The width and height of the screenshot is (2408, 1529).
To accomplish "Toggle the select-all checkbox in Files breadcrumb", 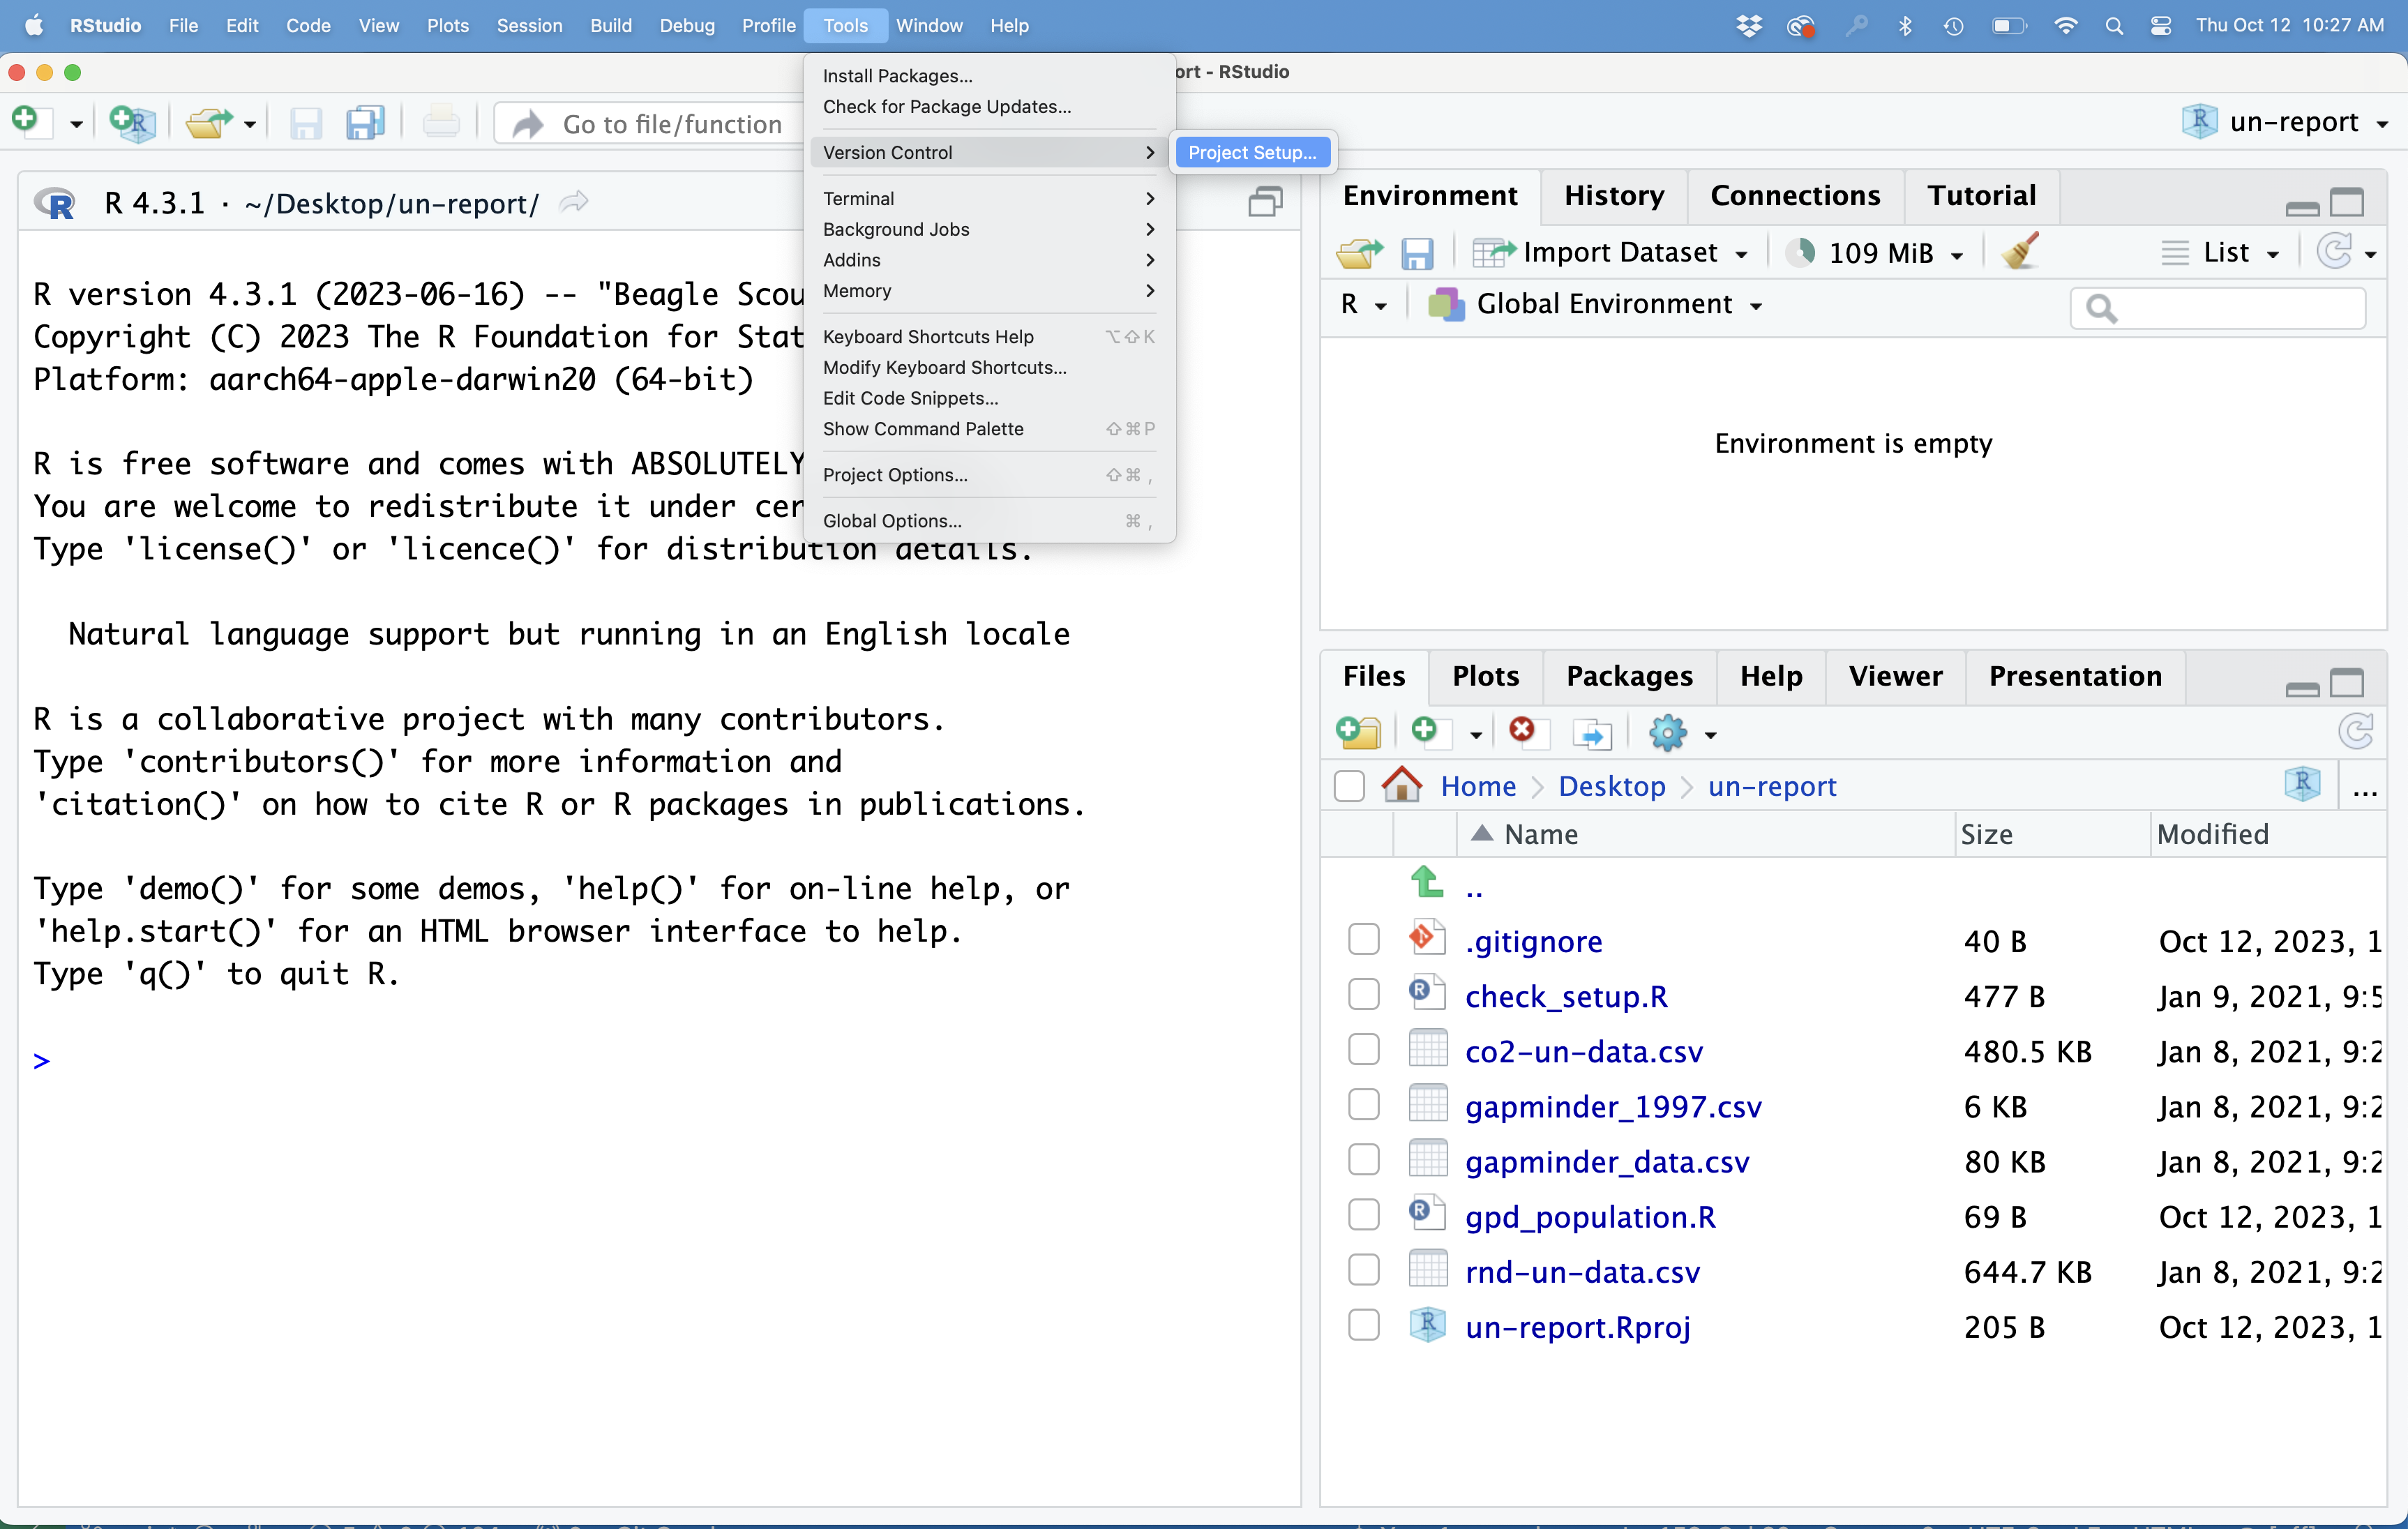I will pyautogui.click(x=1349, y=786).
